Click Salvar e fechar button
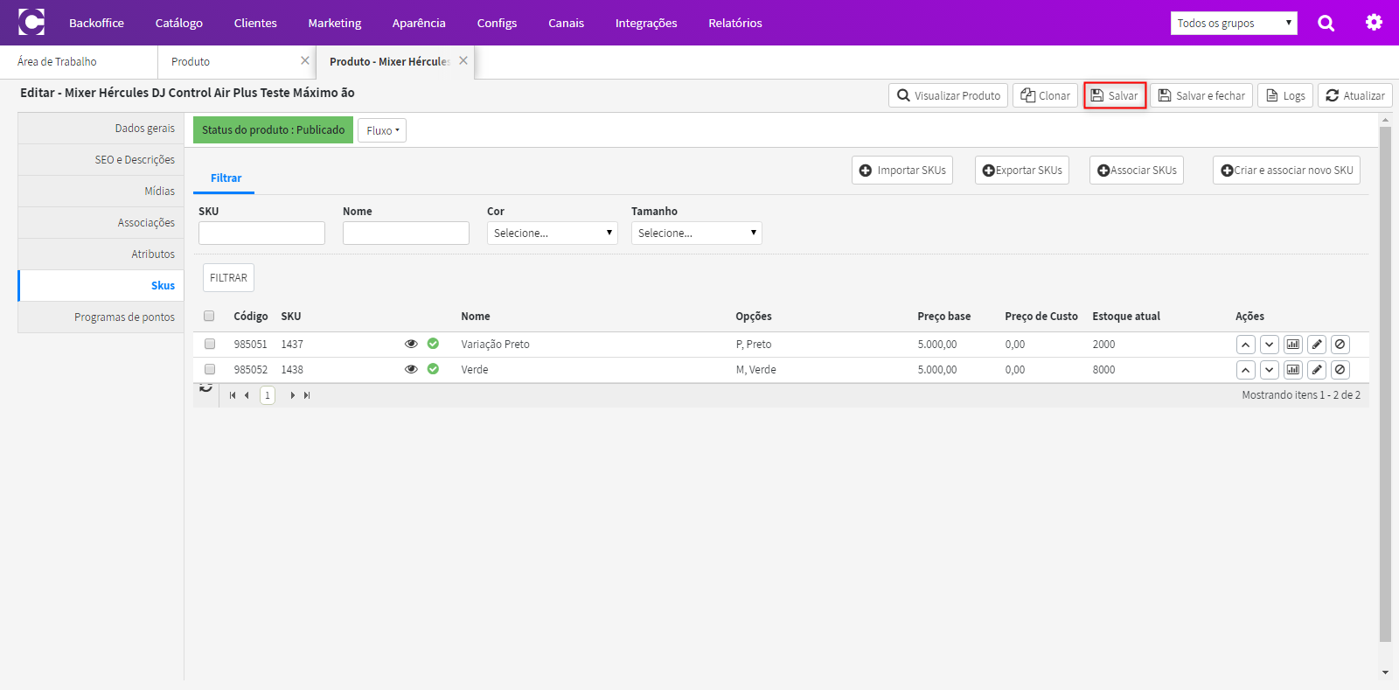 point(1201,95)
